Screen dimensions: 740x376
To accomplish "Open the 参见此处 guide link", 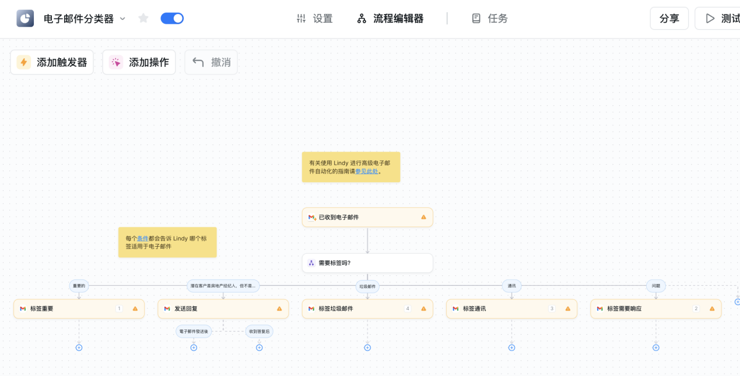I will 367,171.
